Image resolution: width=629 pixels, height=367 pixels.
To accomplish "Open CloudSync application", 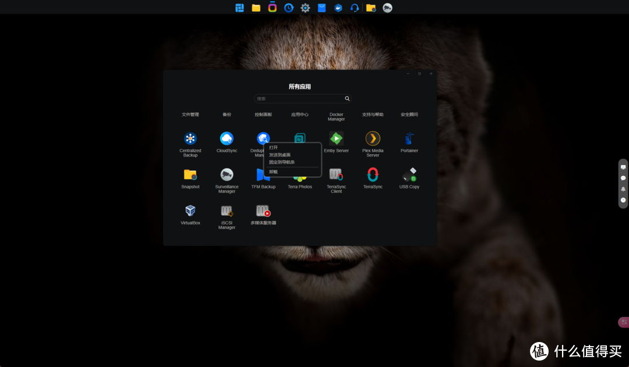I will pyautogui.click(x=227, y=138).
